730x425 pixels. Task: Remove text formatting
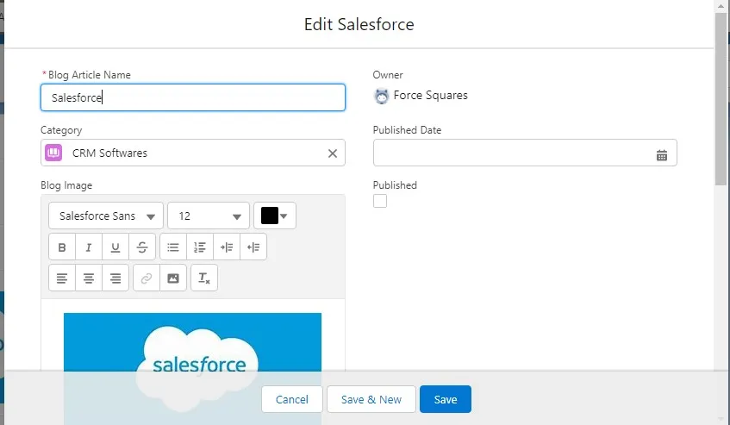point(204,278)
